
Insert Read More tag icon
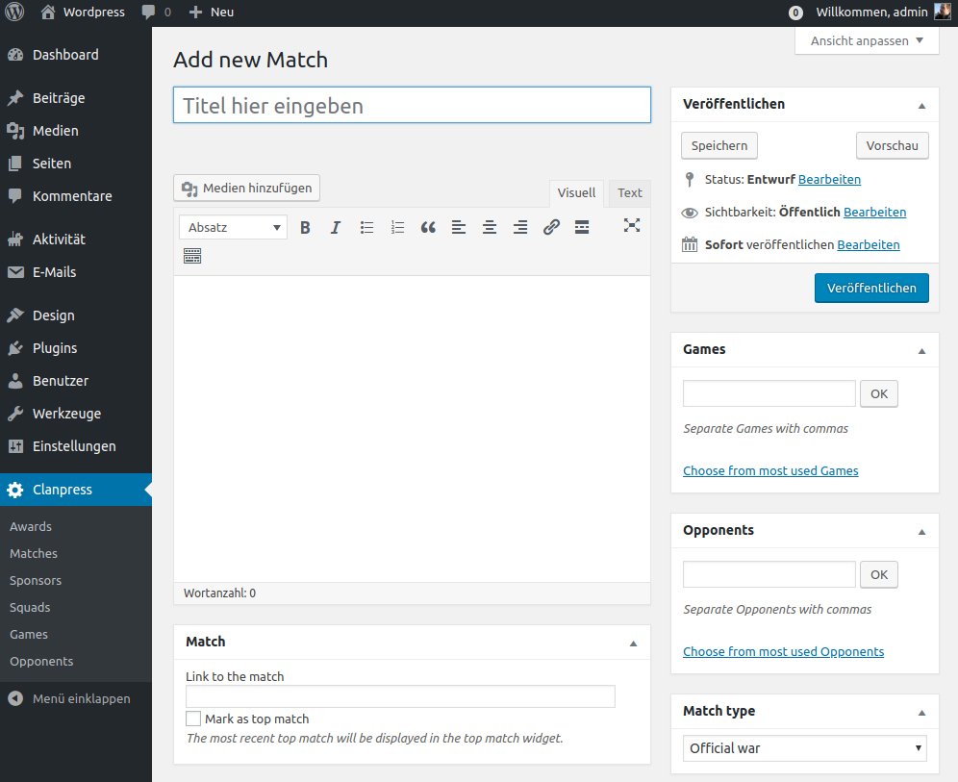[581, 228]
